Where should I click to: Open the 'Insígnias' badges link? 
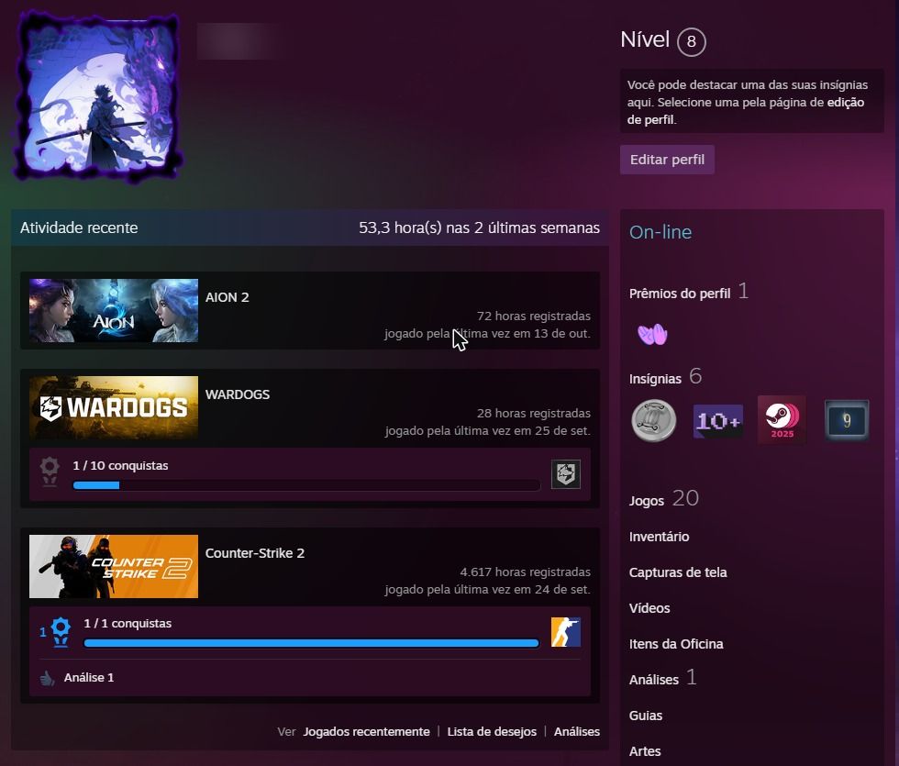pos(655,379)
